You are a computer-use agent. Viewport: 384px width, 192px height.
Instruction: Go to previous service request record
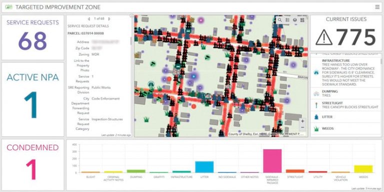(x=88, y=19)
